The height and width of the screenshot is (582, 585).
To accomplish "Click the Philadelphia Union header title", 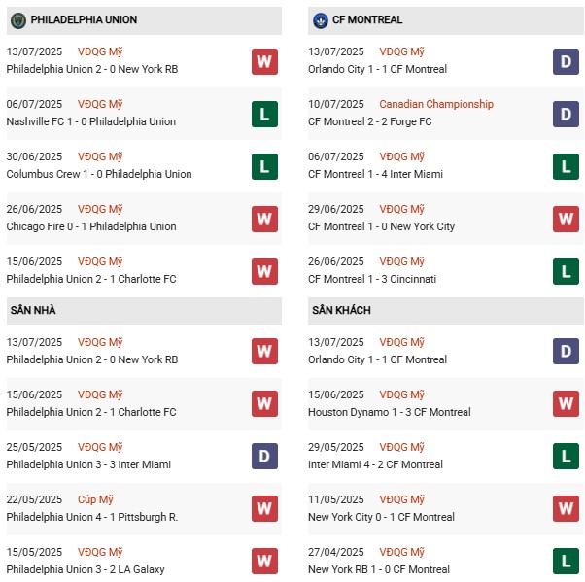I will [84, 19].
